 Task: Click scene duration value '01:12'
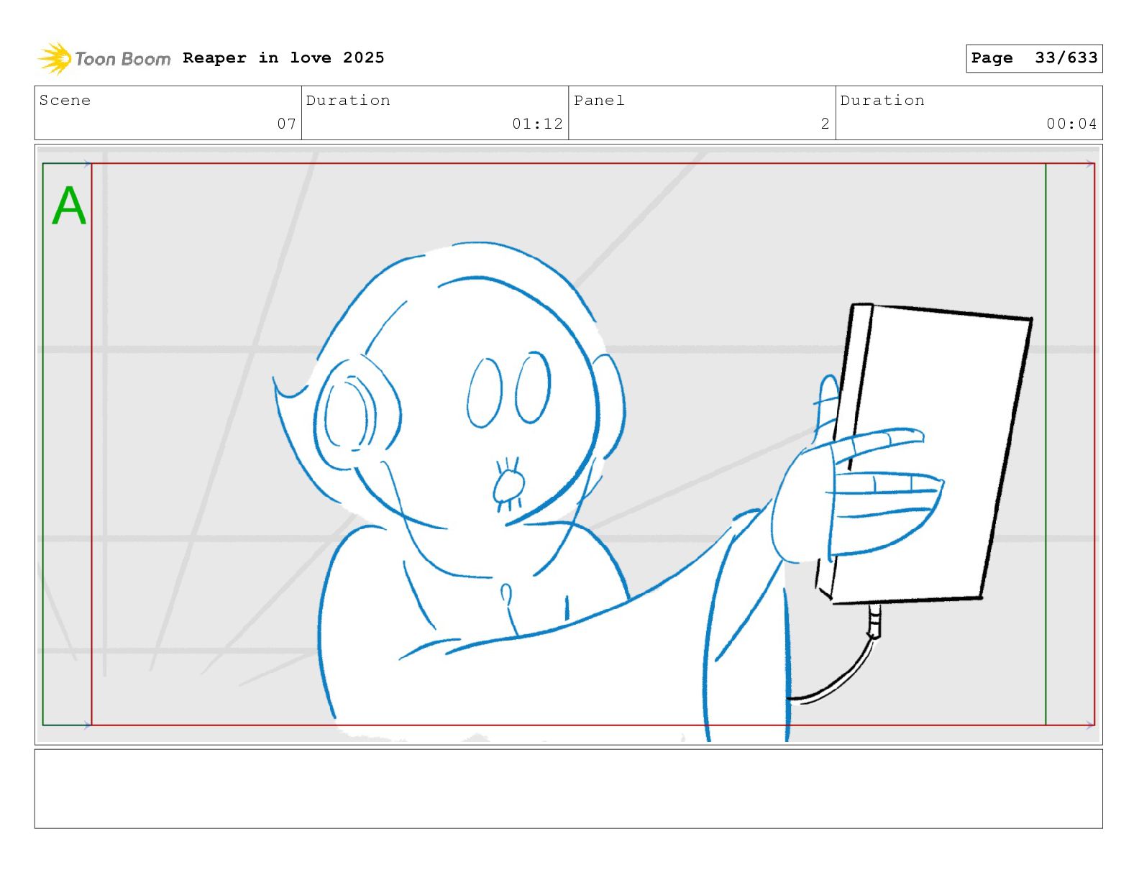537,124
